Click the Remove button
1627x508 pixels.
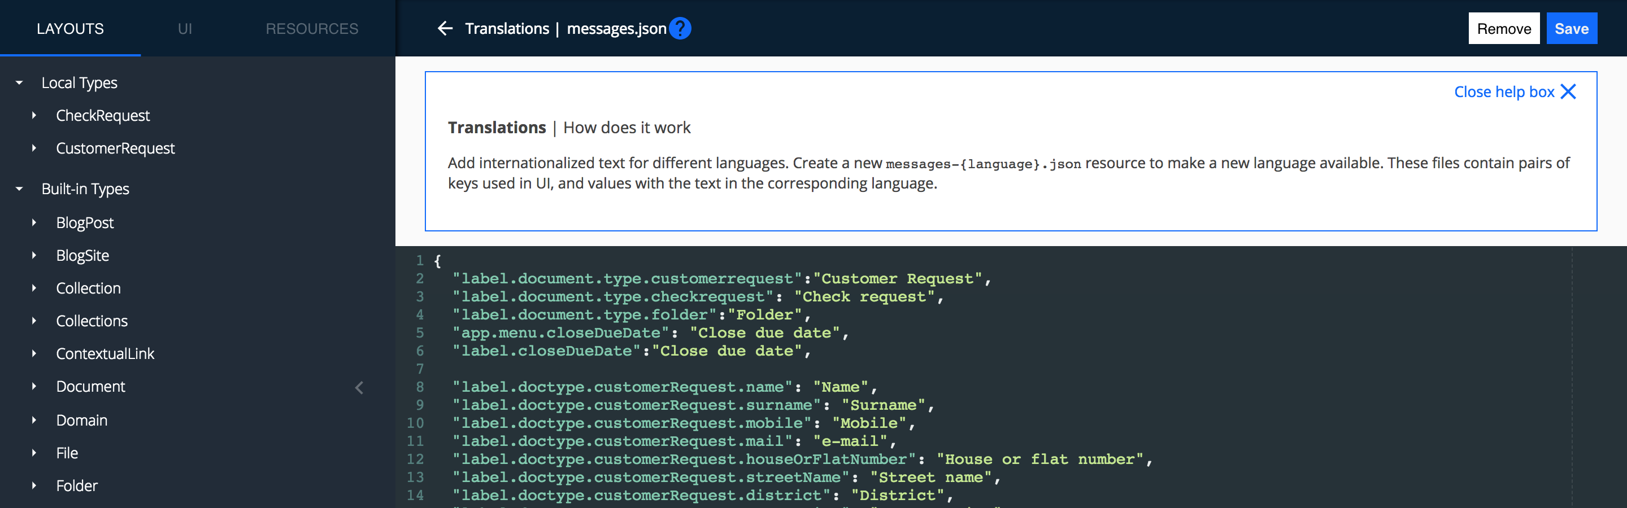(x=1503, y=29)
